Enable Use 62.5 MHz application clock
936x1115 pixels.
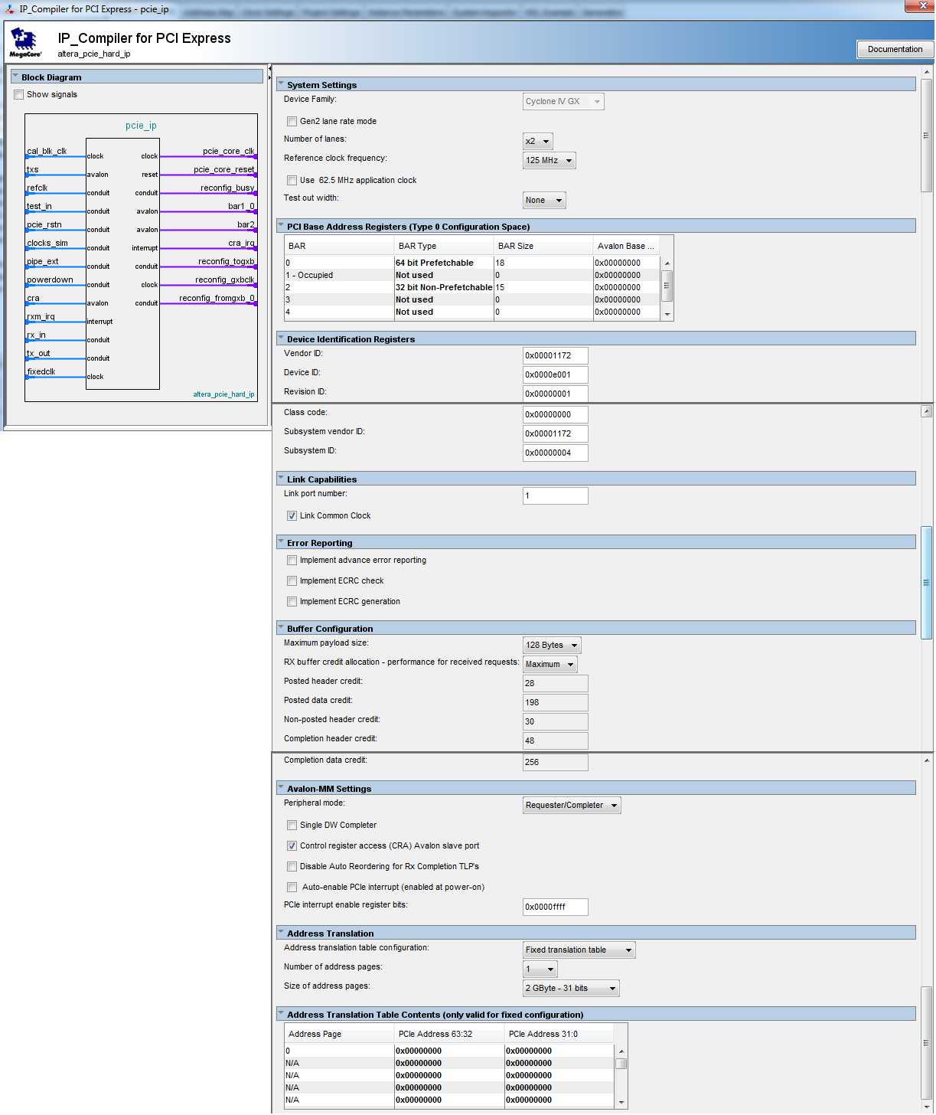point(292,180)
